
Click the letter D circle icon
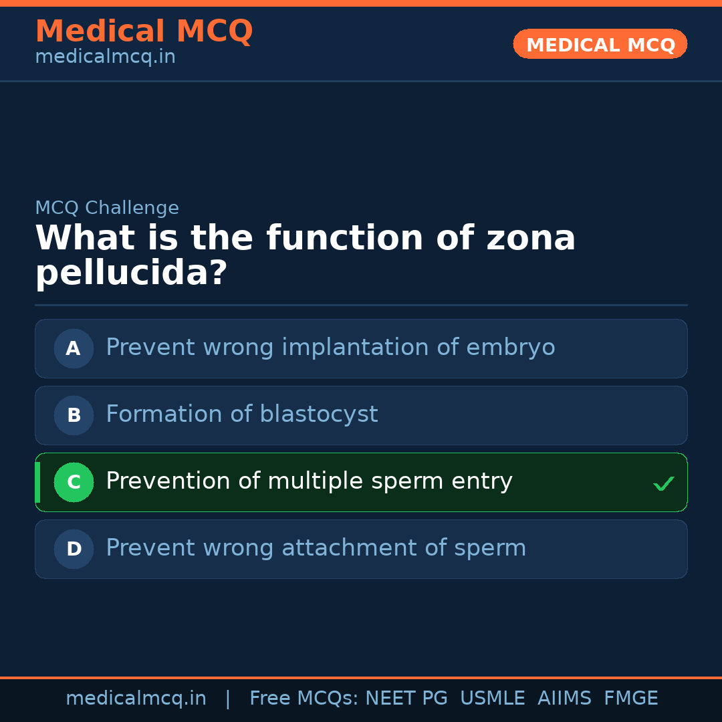pyautogui.click(x=74, y=549)
